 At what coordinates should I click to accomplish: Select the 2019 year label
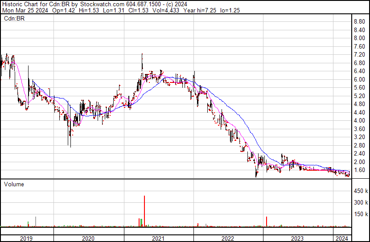[27, 238]
